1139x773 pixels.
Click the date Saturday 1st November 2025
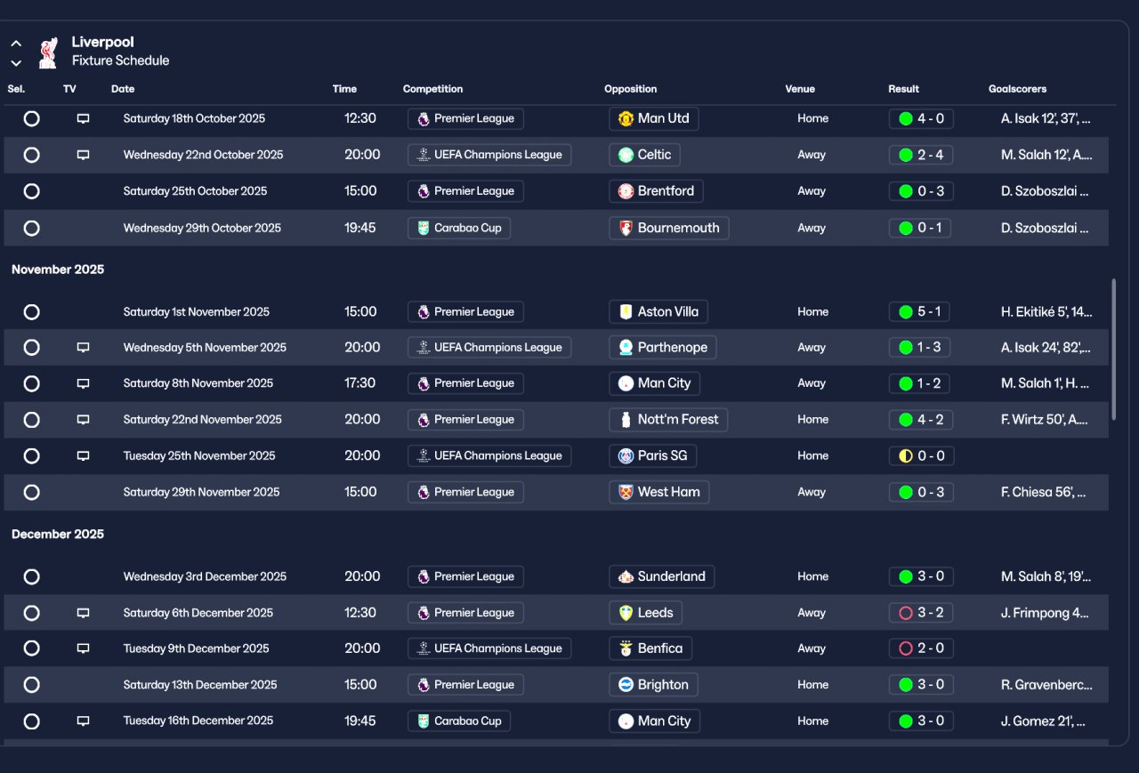(197, 312)
